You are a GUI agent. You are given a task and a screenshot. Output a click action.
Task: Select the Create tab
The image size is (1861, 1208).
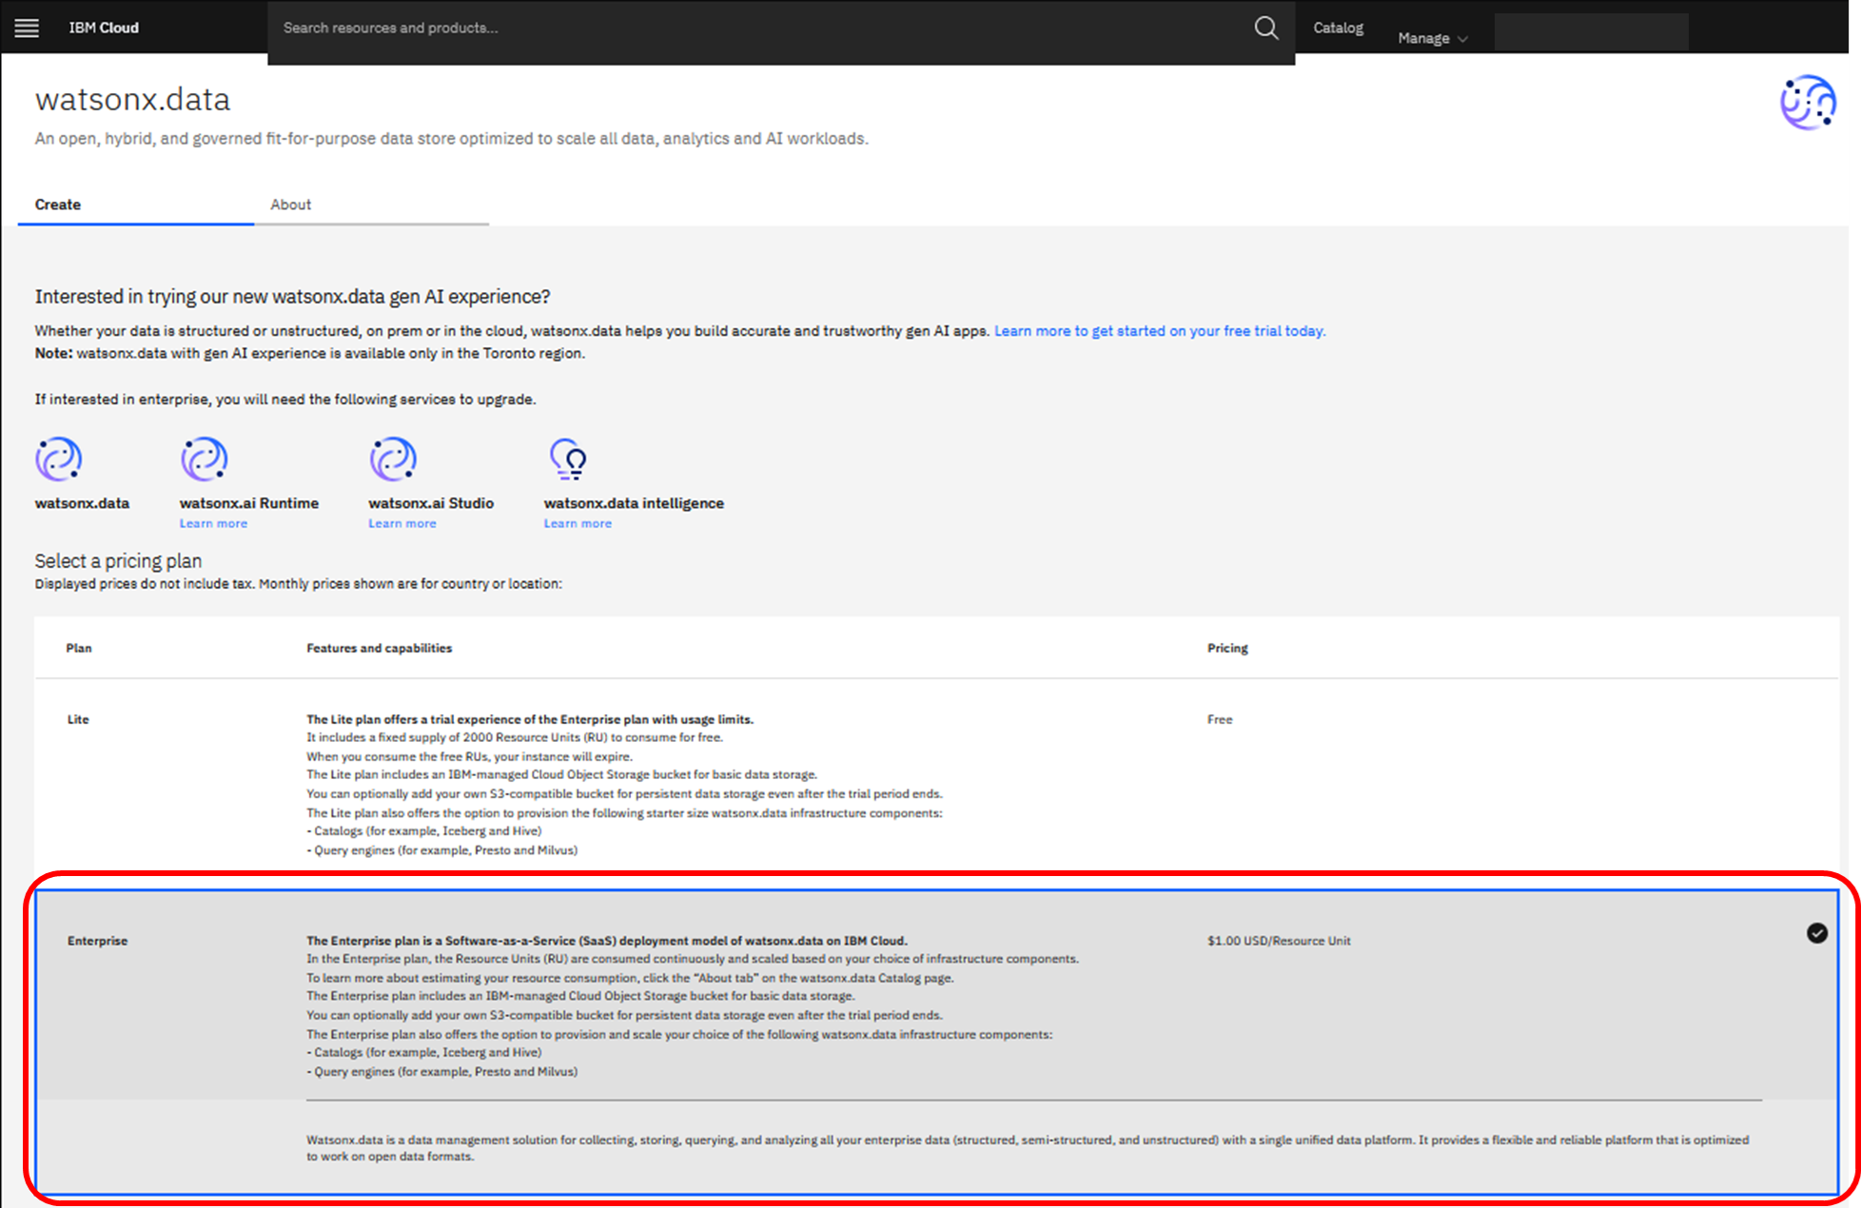[x=58, y=205]
